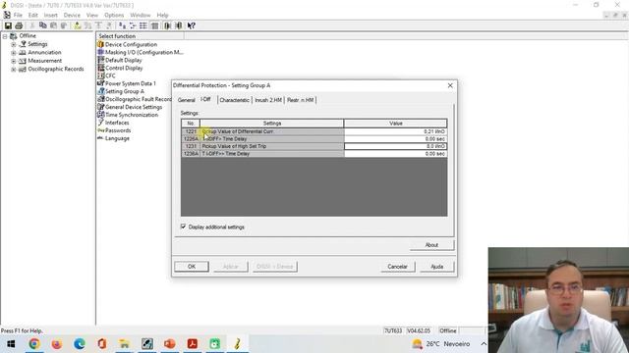Click the Ajuda button
The image size is (629, 353).
coord(436,267)
